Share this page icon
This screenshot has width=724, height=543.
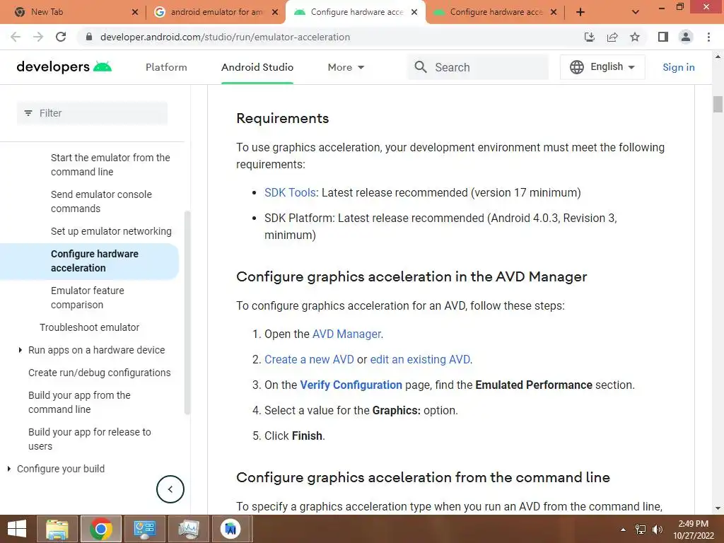612,37
